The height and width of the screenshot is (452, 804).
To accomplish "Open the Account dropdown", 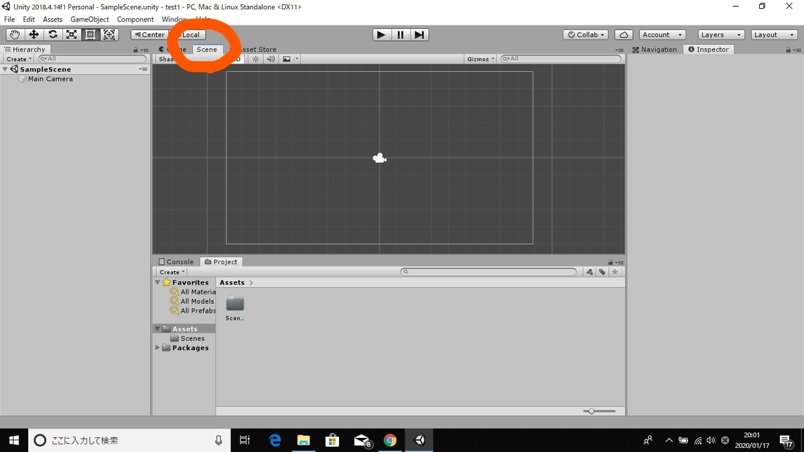I will (x=662, y=35).
